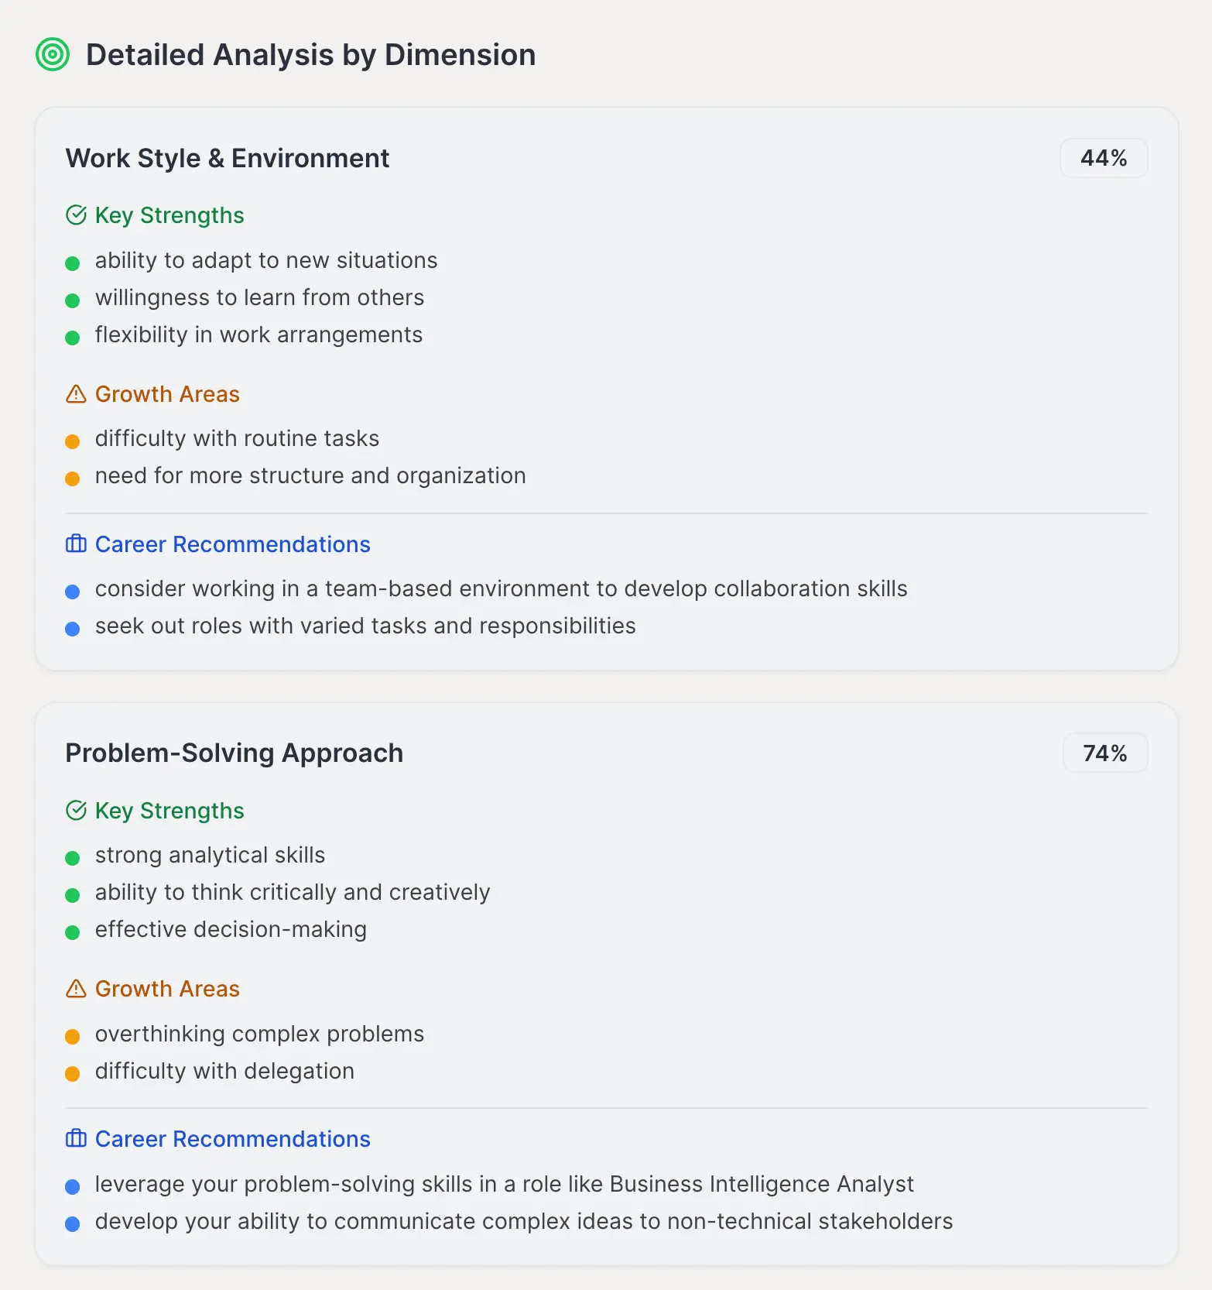
Task: Click the Problem-Solving Approach heading
Action: point(234,753)
